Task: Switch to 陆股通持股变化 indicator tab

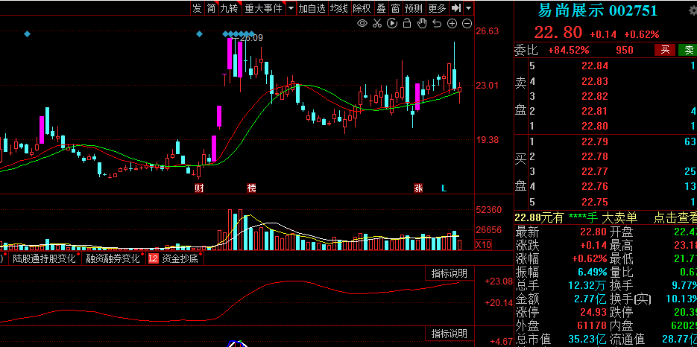Action: click(44, 258)
